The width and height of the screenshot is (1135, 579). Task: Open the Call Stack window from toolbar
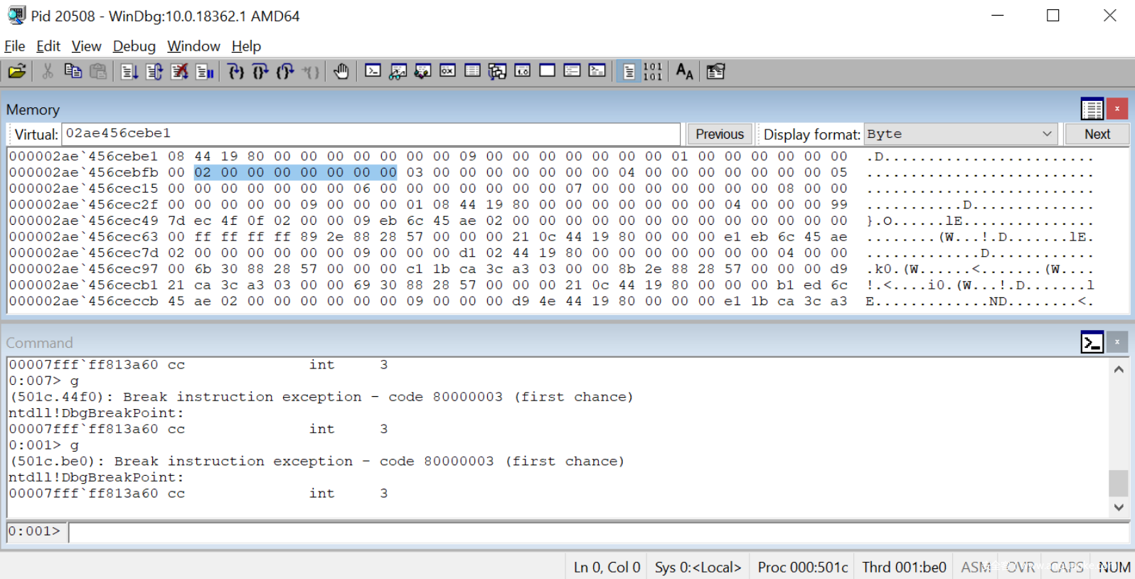[x=497, y=71]
